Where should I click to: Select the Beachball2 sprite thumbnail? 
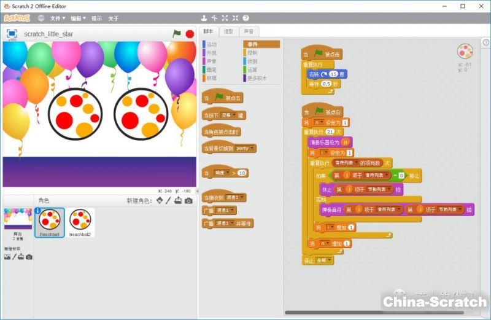click(x=80, y=221)
